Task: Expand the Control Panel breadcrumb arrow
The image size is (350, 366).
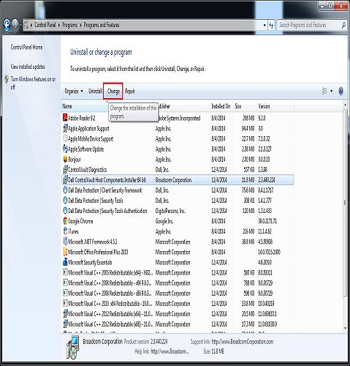Action: point(59,25)
